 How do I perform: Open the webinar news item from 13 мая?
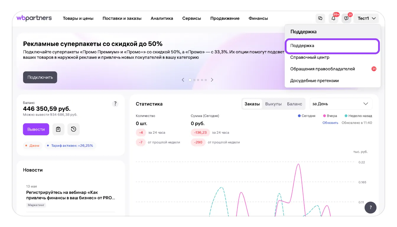point(70,195)
